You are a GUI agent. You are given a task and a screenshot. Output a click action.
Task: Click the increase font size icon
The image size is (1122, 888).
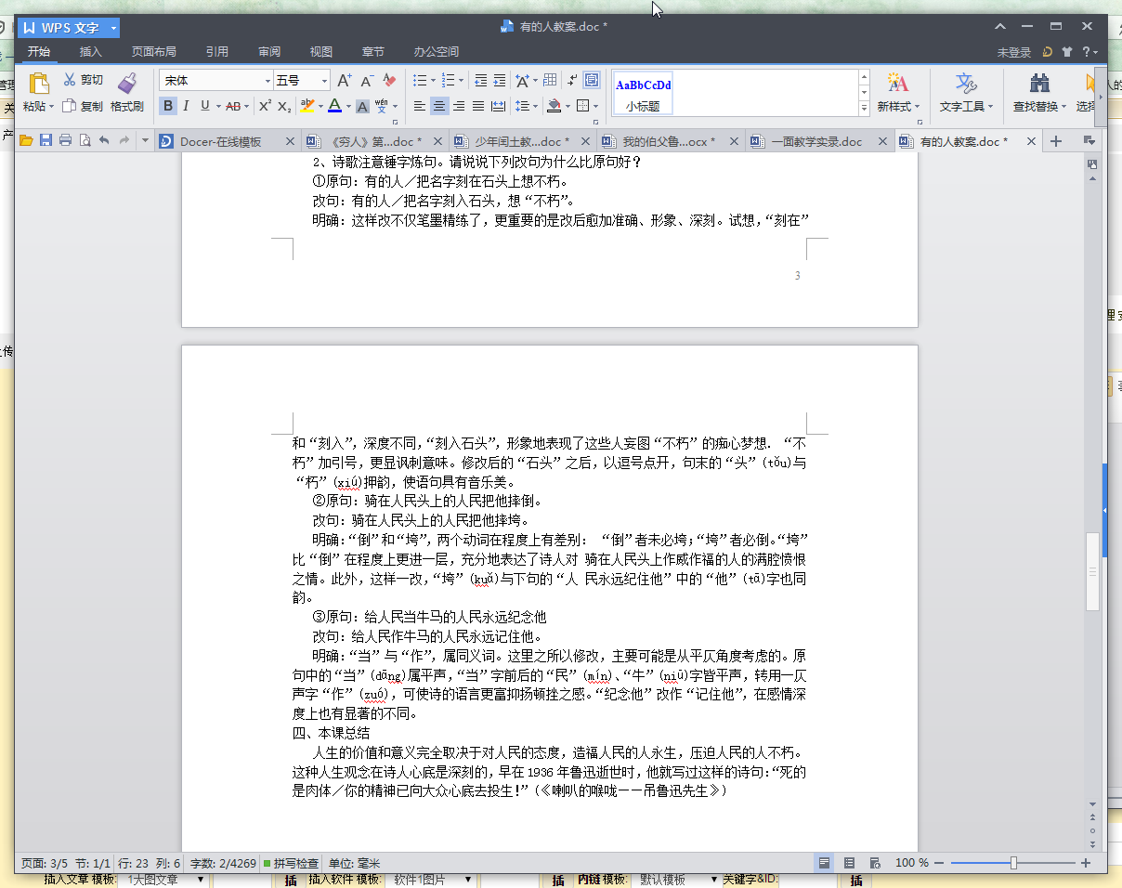point(344,81)
